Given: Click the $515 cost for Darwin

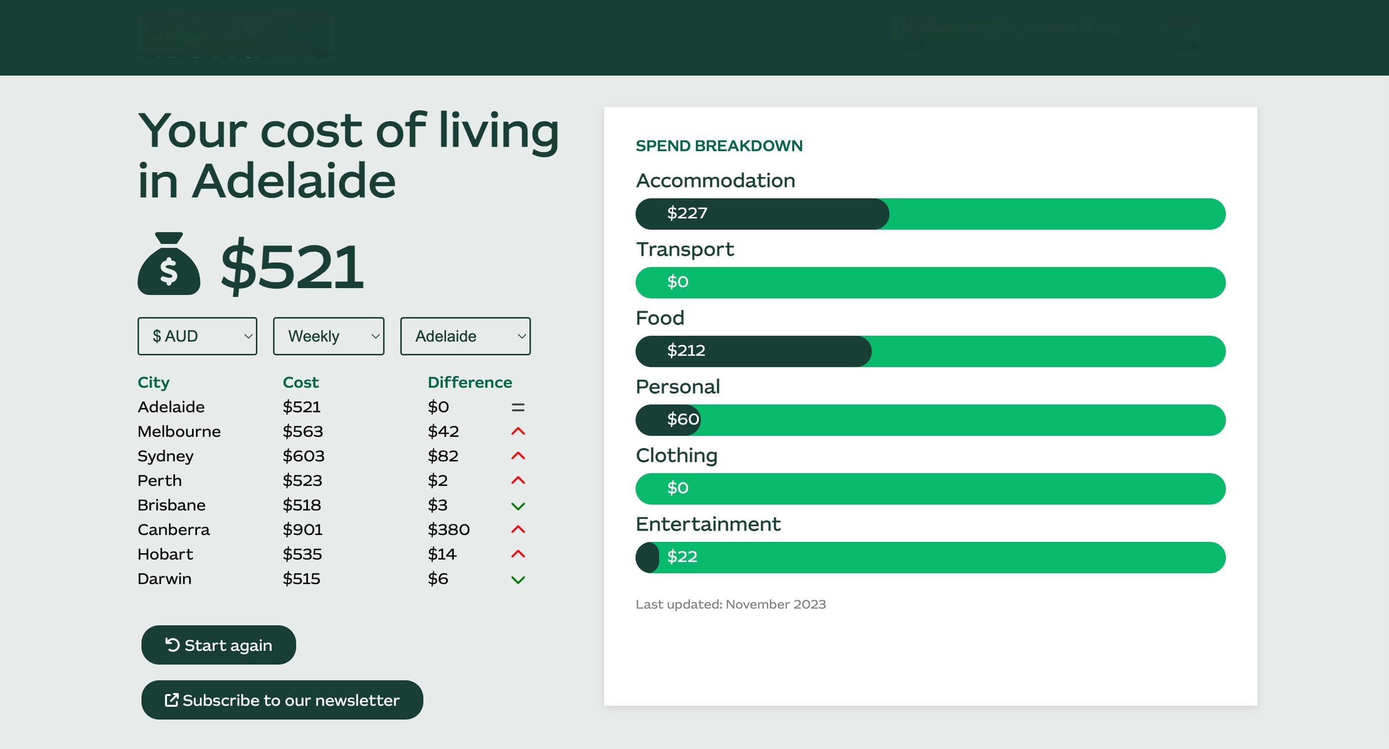Looking at the screenshot, I should [302, 579].
